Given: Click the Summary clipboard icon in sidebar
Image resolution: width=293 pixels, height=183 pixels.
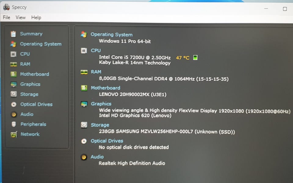Looking at the screenshot, I should pos(13,34).
